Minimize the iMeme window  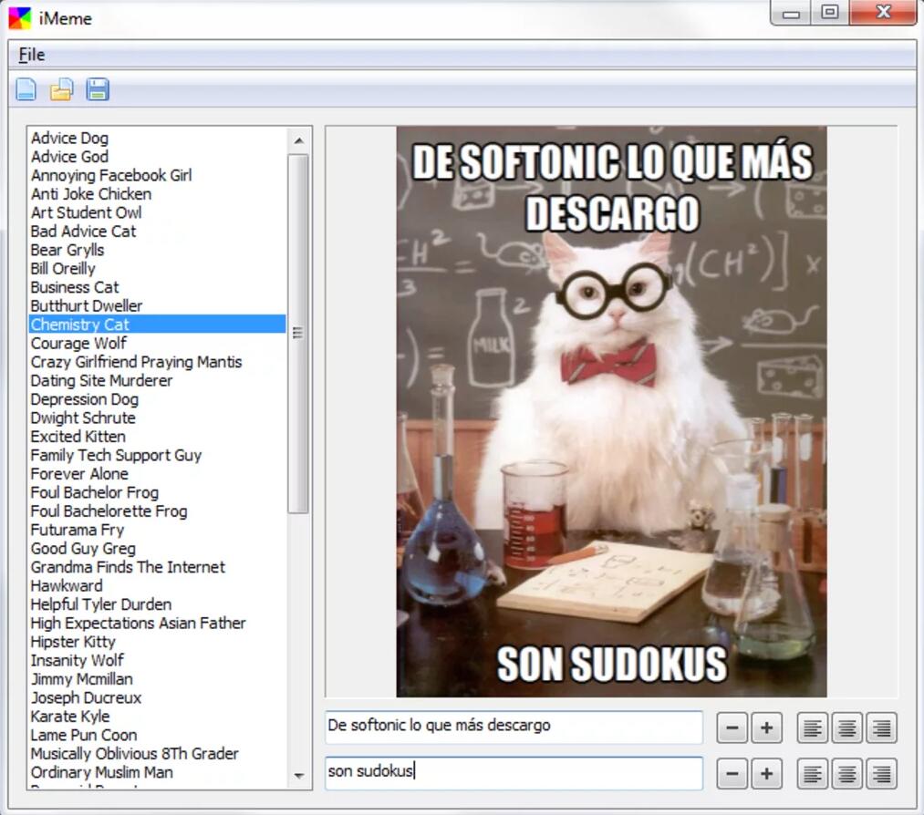(792, 12)
